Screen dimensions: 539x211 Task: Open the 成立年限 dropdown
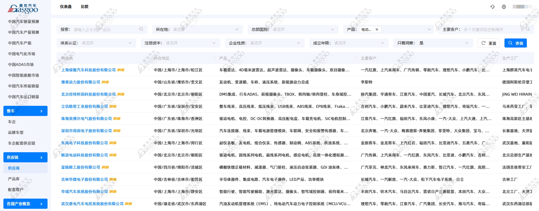[x=349, y=43]
